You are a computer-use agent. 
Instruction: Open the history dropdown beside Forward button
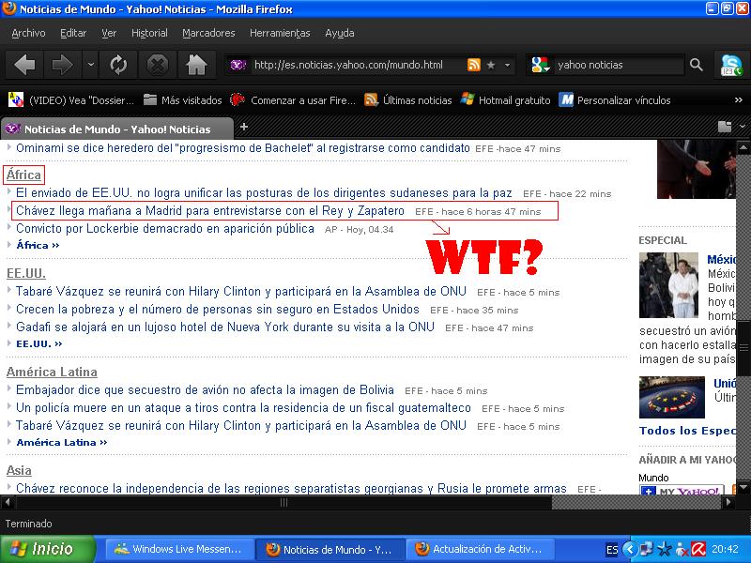click(90, 65)
